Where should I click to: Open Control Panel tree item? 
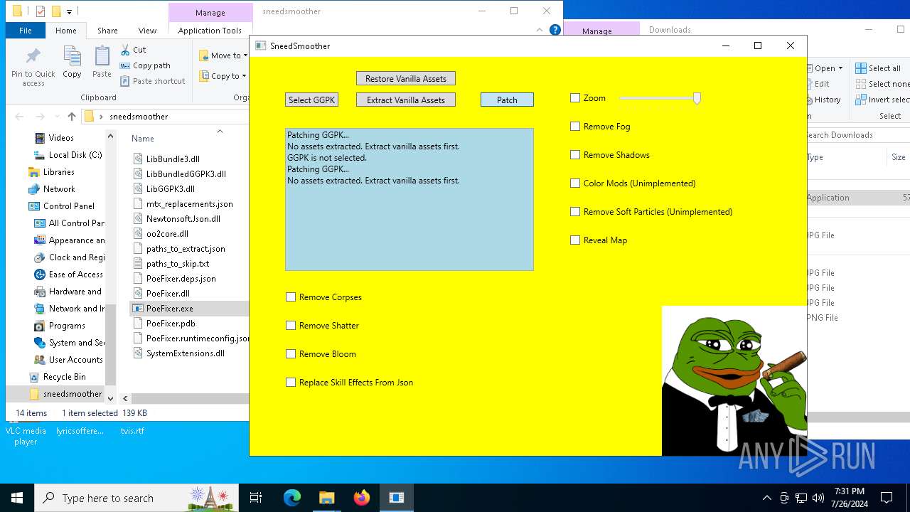click(68, 206)
